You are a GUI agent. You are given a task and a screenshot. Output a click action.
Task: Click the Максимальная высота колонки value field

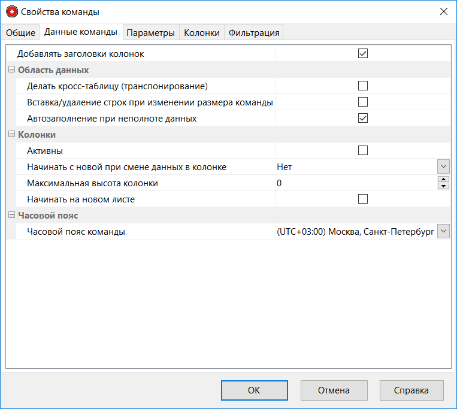pyautogui.click(x=353, y=183)
